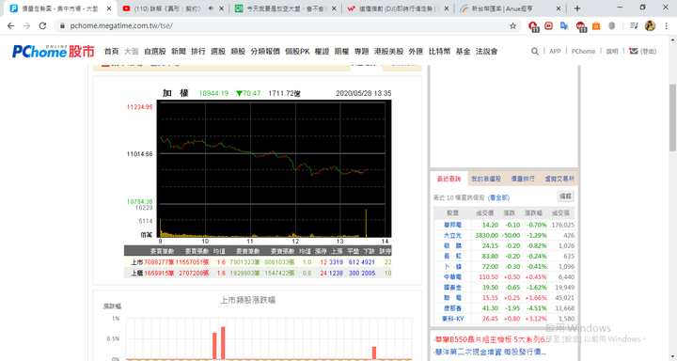Screen dimensions: 677x361
Task: Open the 新聞 navigation item
Action: tap(179, 52)
